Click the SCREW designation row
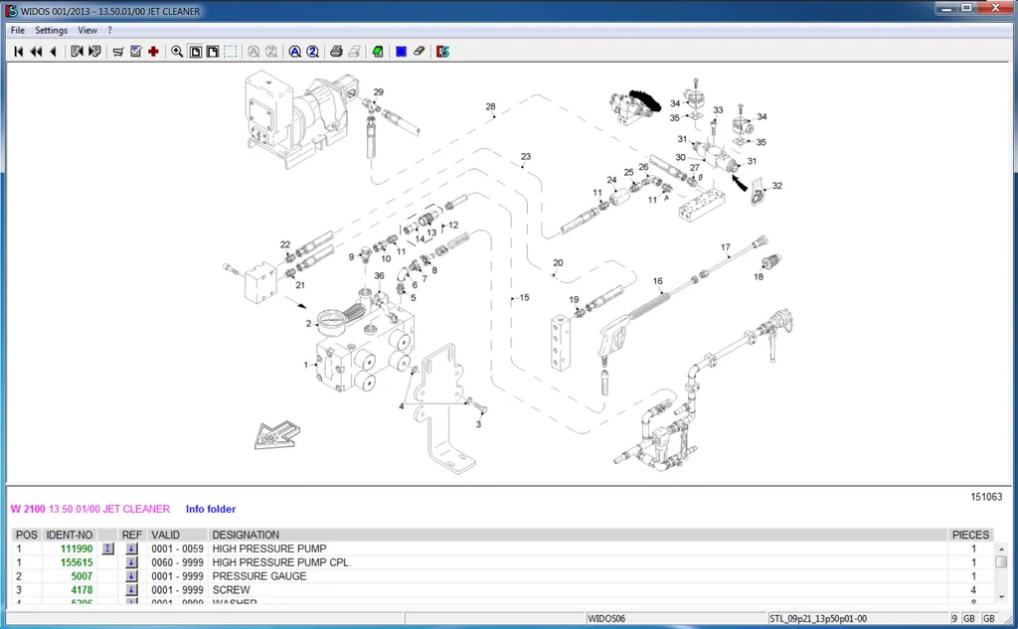The width and height of the screenshot is (1018, 629). tap(231, 589)
